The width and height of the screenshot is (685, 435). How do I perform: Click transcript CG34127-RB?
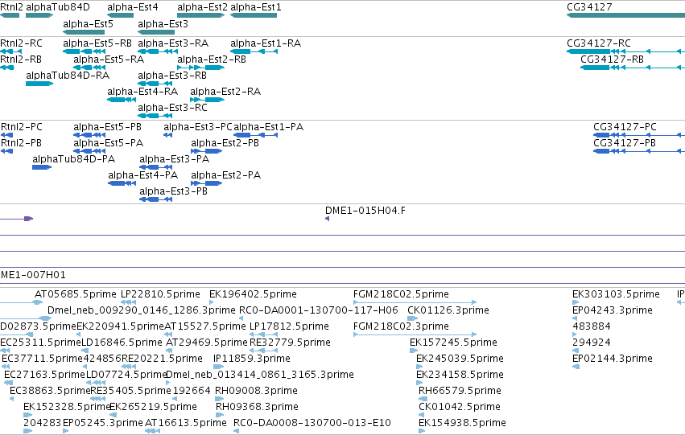click(612, 60)
